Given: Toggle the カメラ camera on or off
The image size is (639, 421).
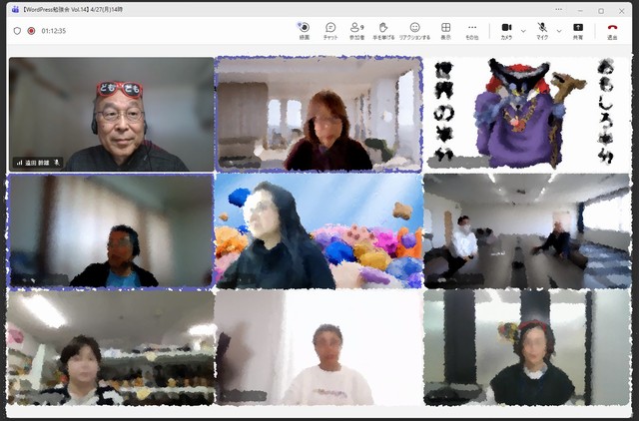Looking at the screenshot, I should point(506,30).
